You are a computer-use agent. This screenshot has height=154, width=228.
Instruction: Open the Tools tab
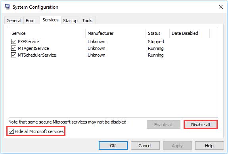(x=87, y=21)
